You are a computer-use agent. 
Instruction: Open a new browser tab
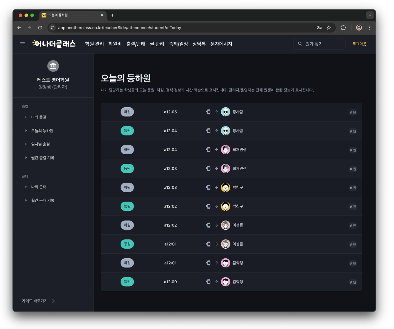[x=112, y=15]
